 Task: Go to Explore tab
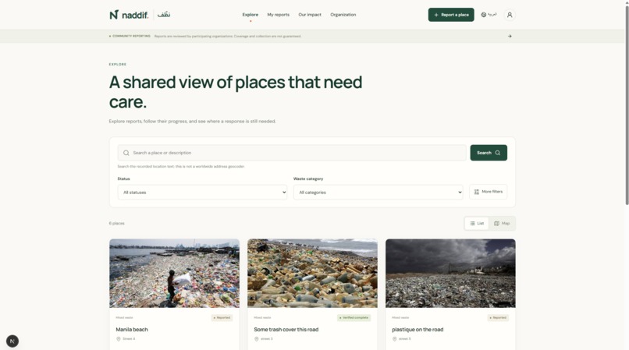[251, 15]
